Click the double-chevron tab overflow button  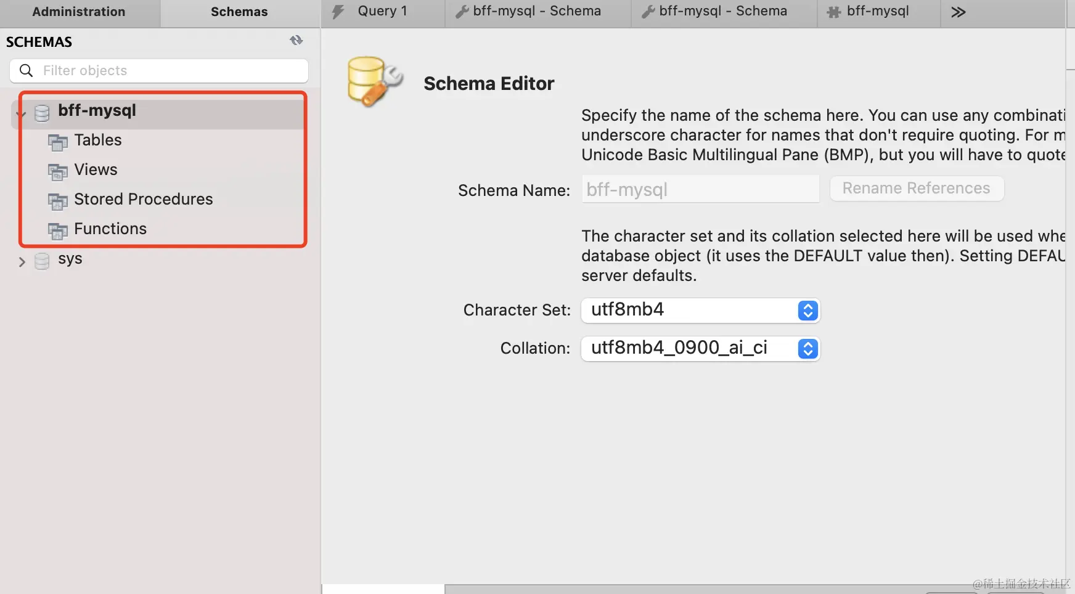coord(959,10)
